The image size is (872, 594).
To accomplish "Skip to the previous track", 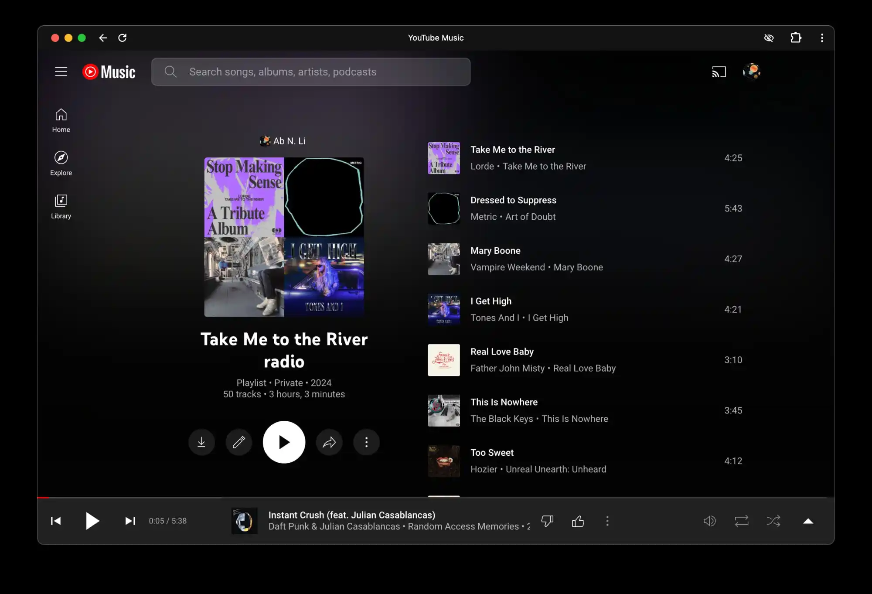I will [x=56, y=521].
